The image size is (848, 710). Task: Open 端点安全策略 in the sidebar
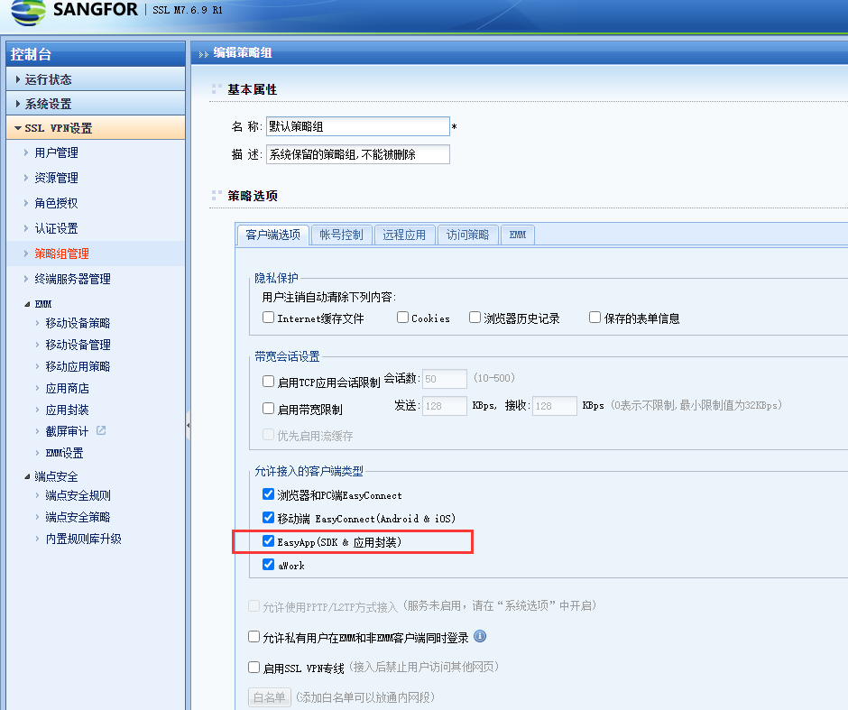click(x=78, y=518)
